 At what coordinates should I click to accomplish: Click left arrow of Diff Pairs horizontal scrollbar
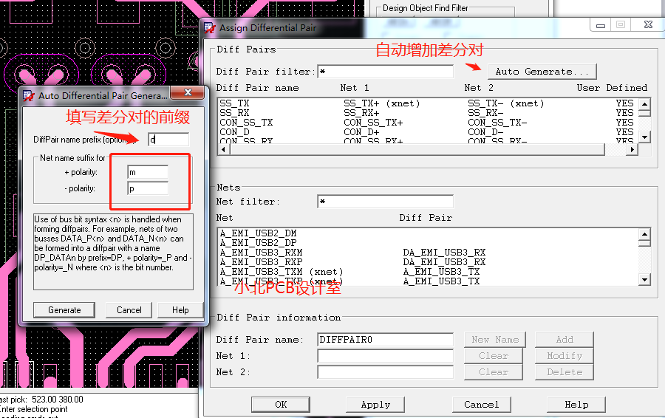[x=224, y=149]
